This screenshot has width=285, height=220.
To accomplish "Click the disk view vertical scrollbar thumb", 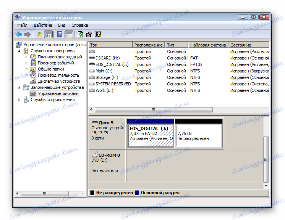I will (x=266, y=159).
